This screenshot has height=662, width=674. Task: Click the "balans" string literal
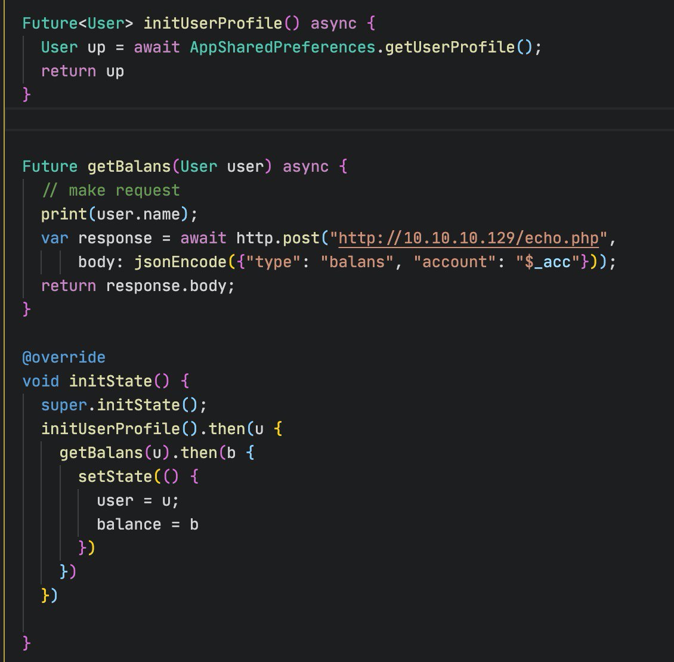click(x=357, y=262)
